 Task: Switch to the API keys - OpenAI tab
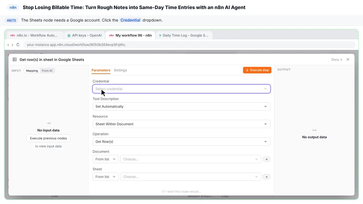(85, 35)
